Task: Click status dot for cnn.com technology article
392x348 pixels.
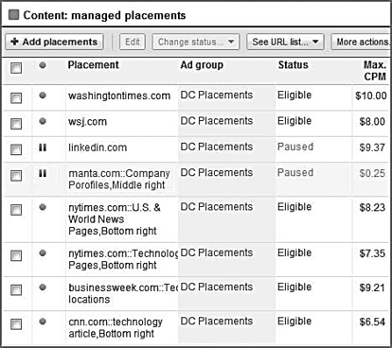Action: tap(43, 322)
